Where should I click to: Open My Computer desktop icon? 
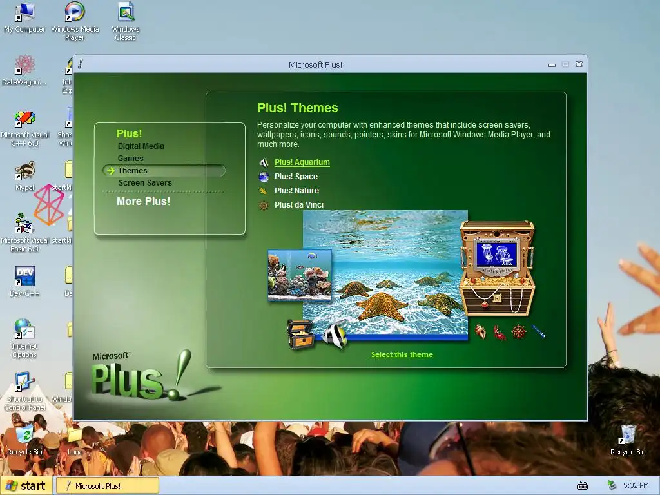pos(24,19)
